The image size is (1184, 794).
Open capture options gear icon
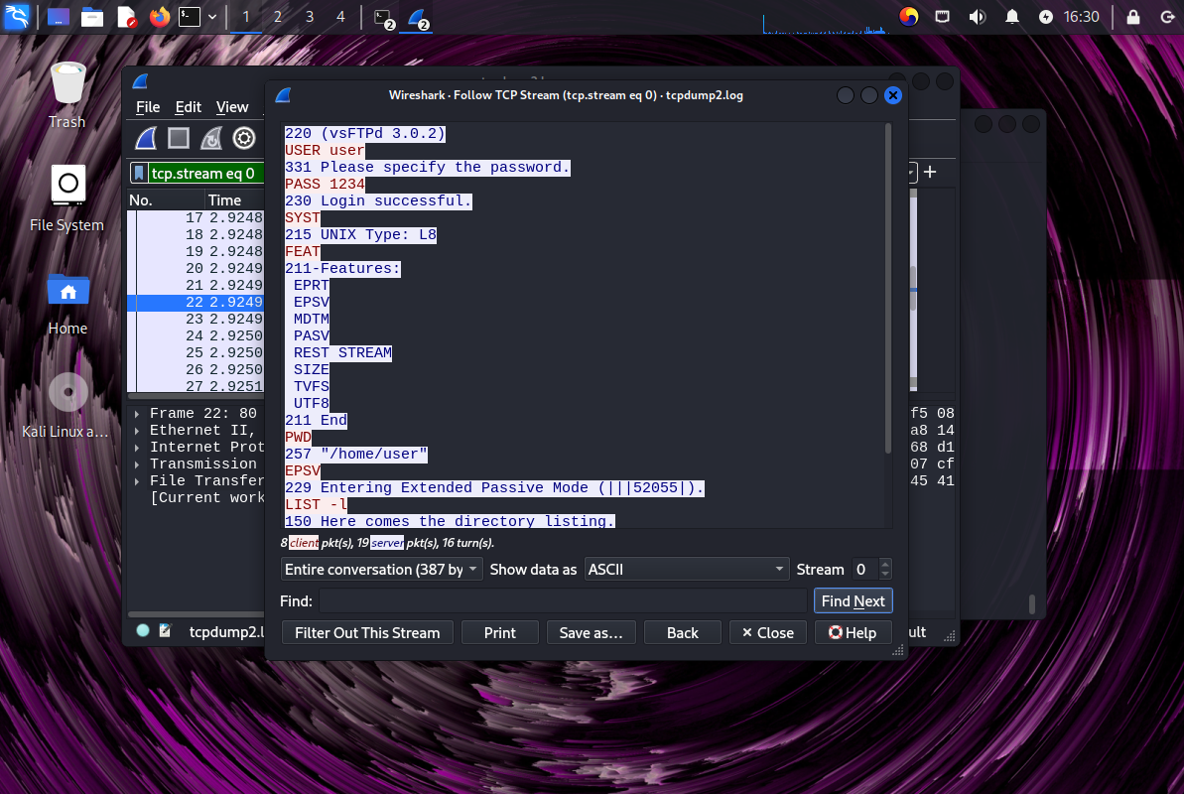click(244, 138)
